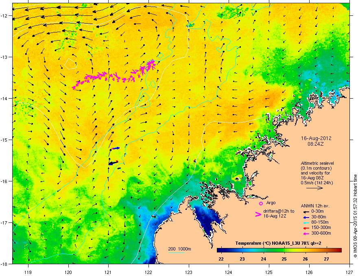Click the Argo legend label
The width and height of the screenshot is (358, 276).
[271, 203]
